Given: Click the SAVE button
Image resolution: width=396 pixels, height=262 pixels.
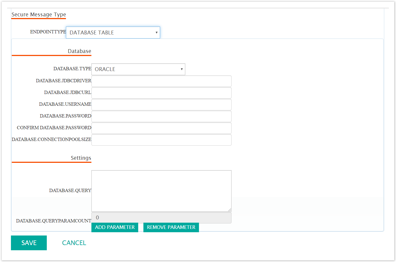Looking at the screenshot, I should (29, 243).
